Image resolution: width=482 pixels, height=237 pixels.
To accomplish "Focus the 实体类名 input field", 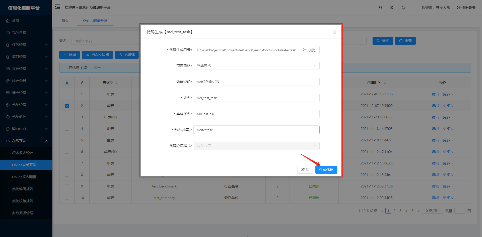I will 257,114.
